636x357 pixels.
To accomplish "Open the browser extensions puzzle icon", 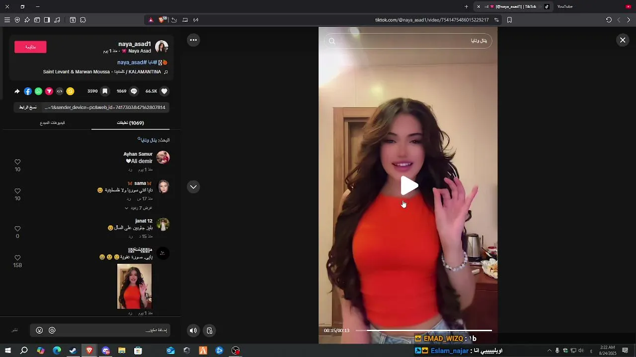I will click(83, 20).
